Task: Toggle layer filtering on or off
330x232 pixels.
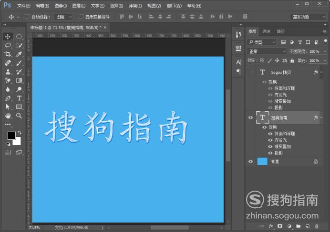Action: (x=325, y=41)
